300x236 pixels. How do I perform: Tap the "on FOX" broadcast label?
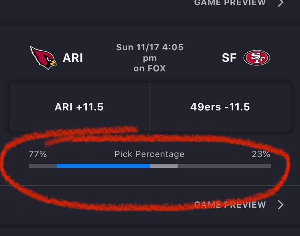pos(150,68)
